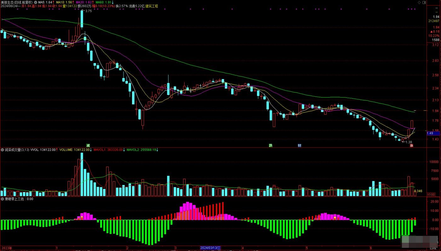Expand the 美丽生态 main chart indicator dropdown
This screenshot has width=441, height=251.
[36, 2]
